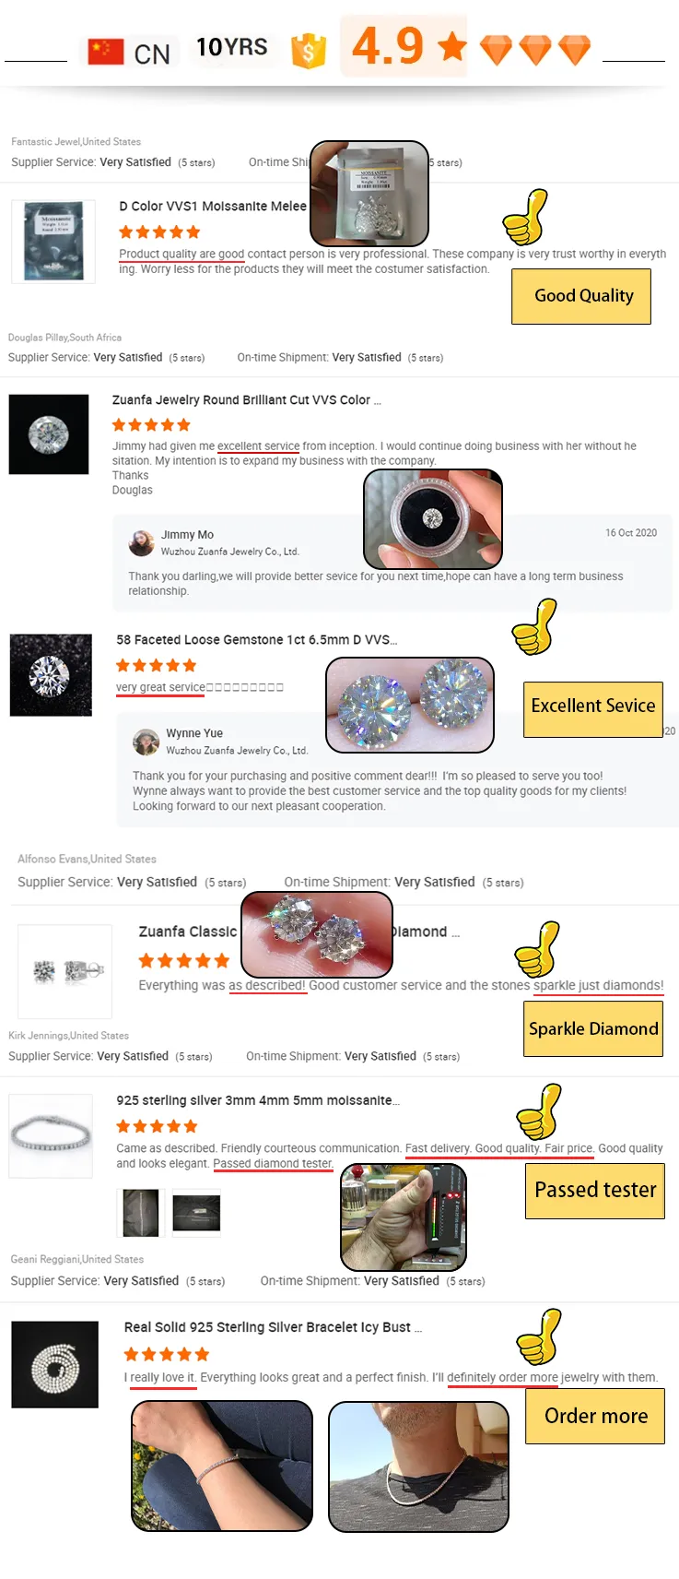Open Real Solid 925 Sterling Silver Bracelet title
The height and width of the screenshot is (1579, 679).
click(273, 1327)
